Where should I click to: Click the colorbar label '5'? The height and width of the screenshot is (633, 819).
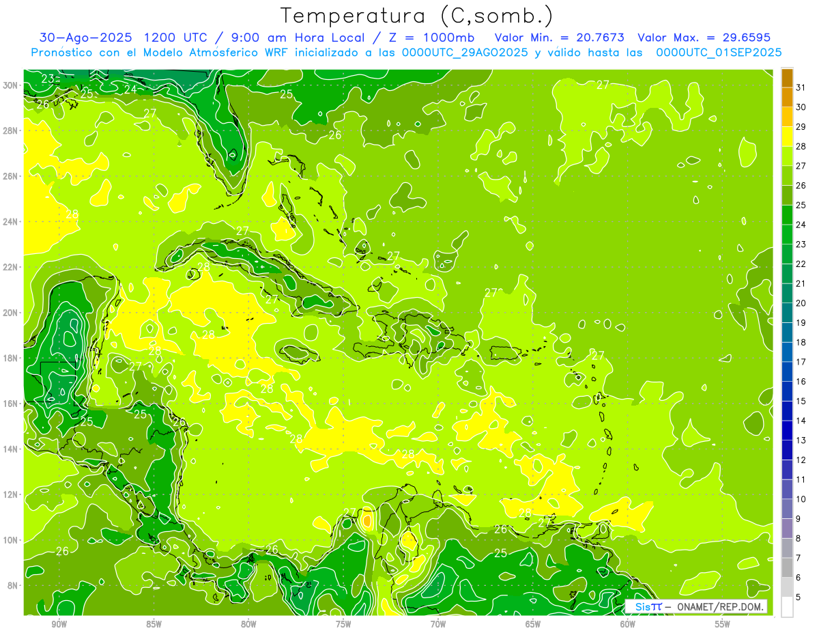799,597
